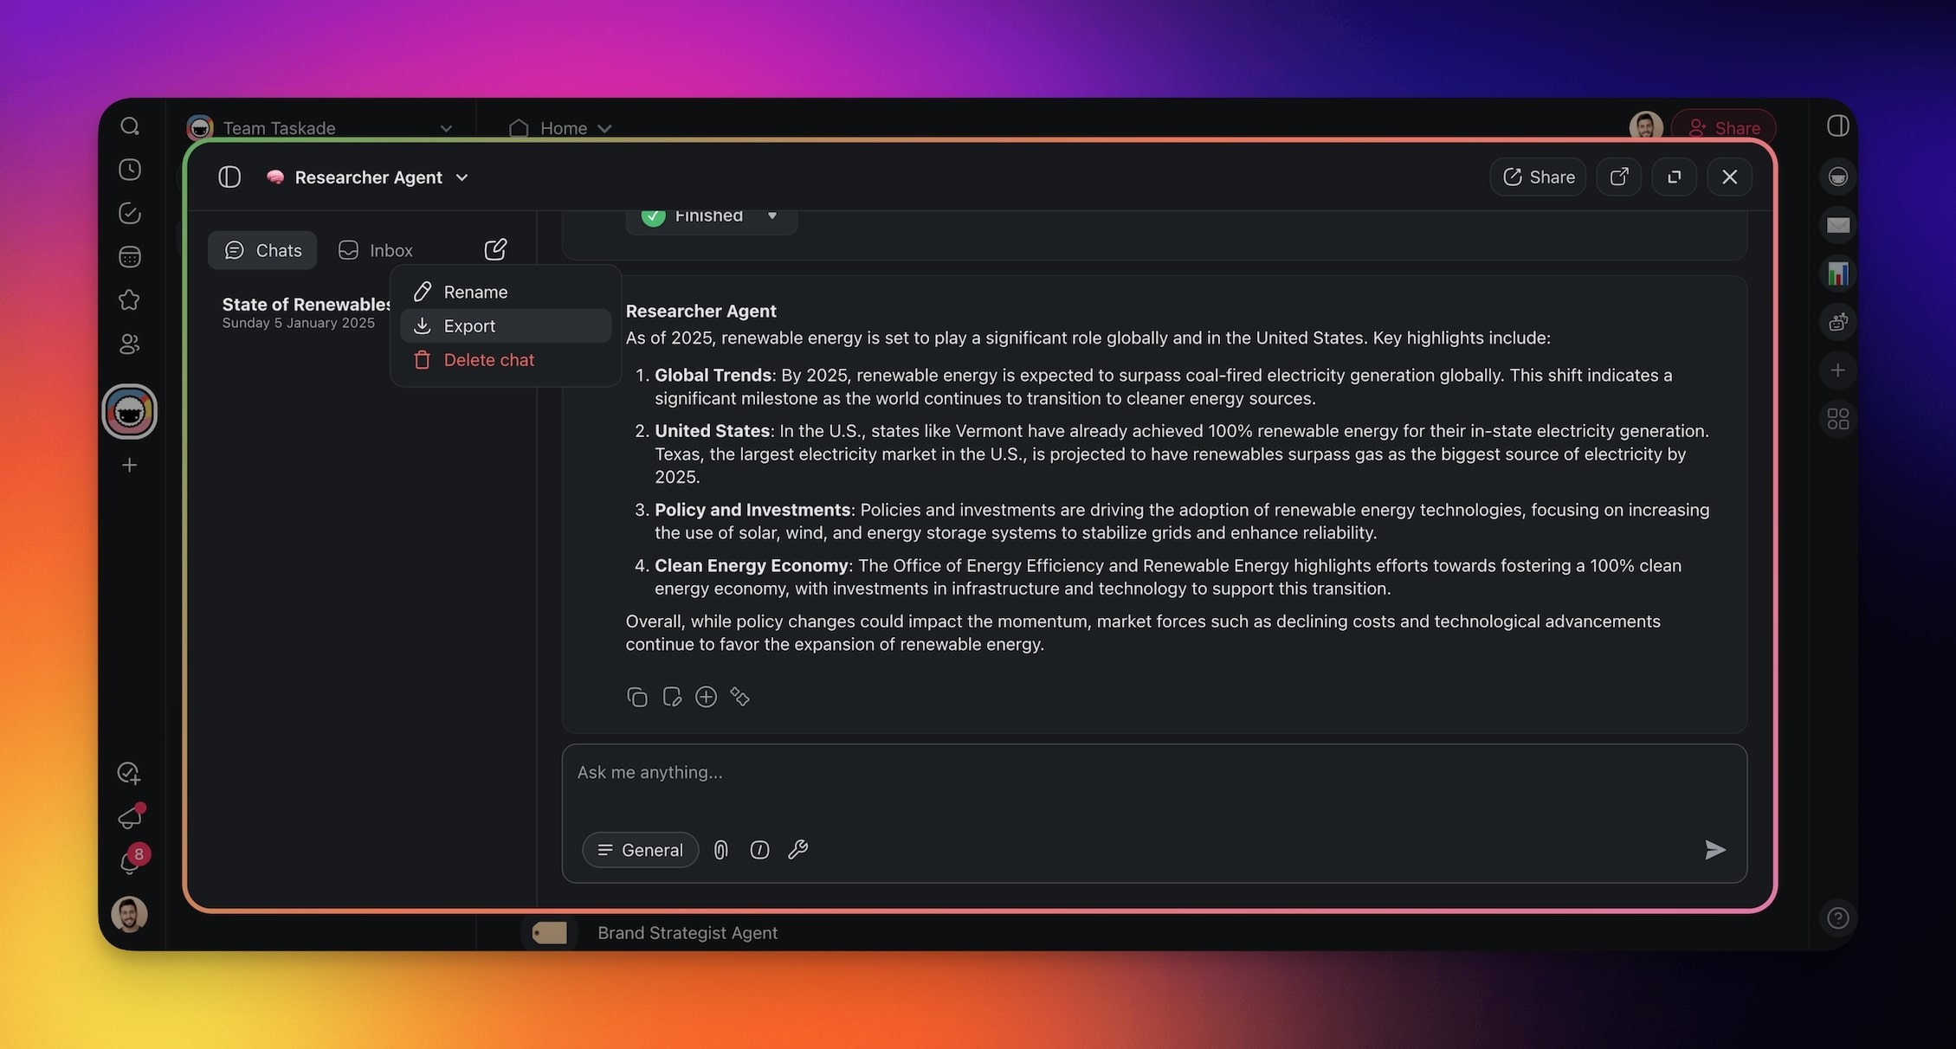Toggle the slash command icon
The width and height of the screenshot is (1956, 1049).
(759, 850)
